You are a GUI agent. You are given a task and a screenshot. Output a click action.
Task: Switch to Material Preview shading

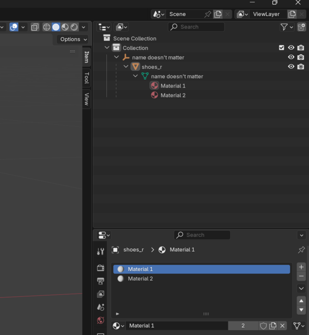[x=65, y=27]
